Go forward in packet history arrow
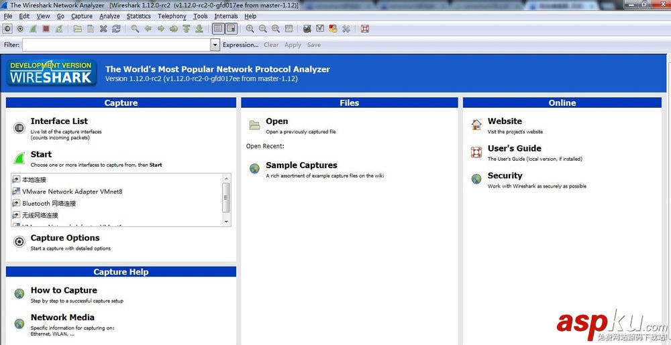 pos(160,29)
